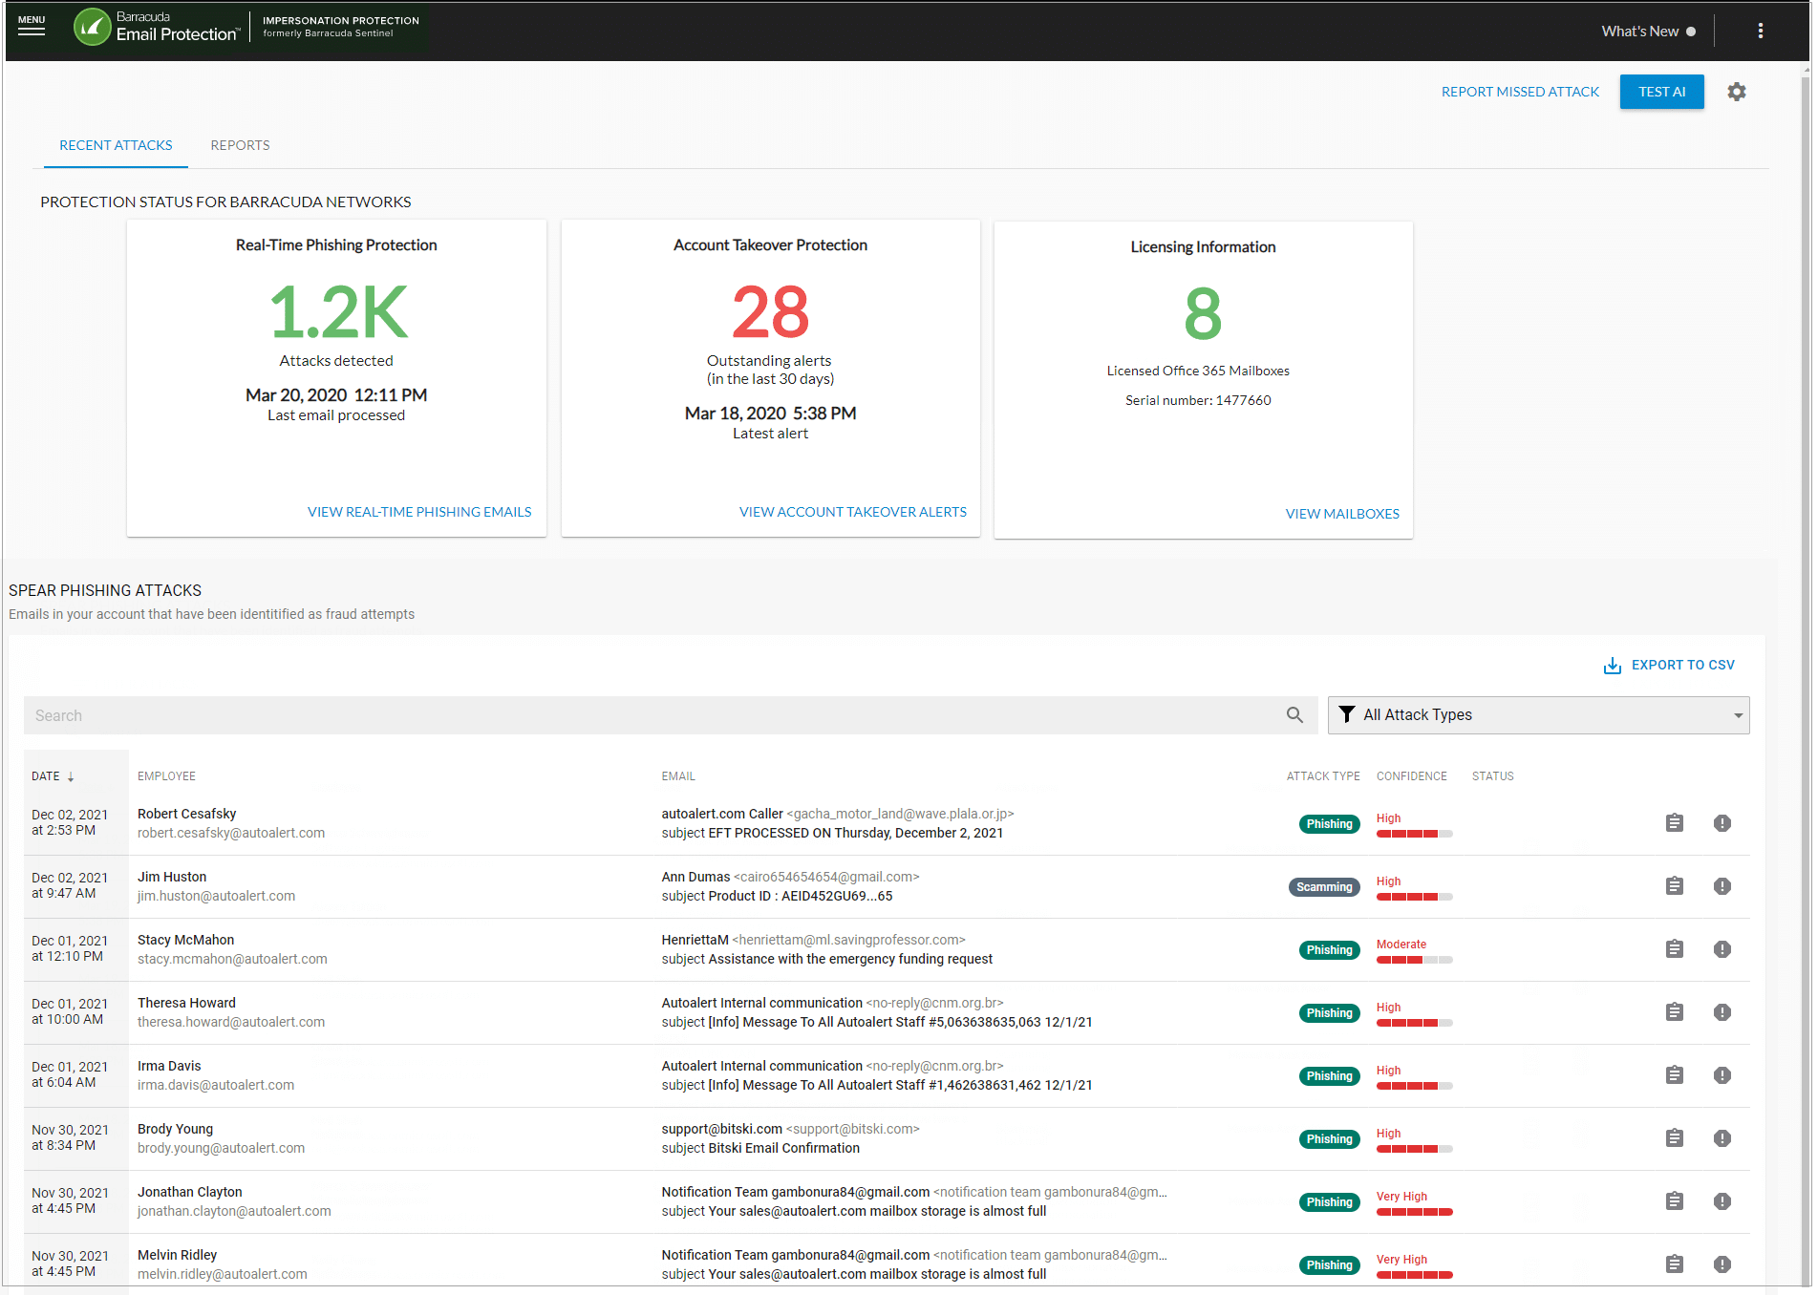1818x1295 pixels.
Task: Click the Barracuda Email Protection logo
Action: click(156, 27)
